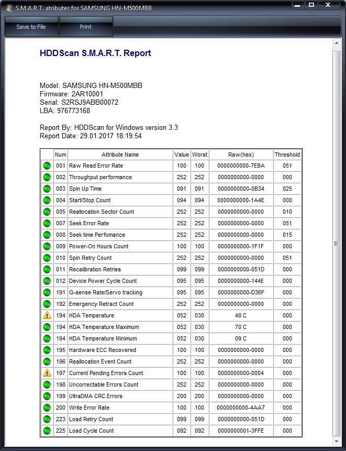This screenshot has width=346, height=451.
Task: Click the 09 C minimum temperature value
Action: click(241, 338)
